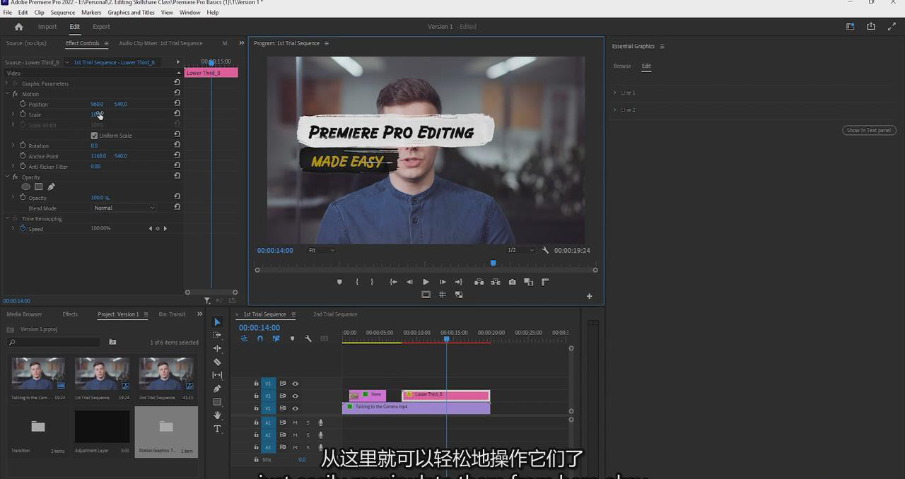
Task: Open Program monitor settings wrench
Action: pos(545,250)
